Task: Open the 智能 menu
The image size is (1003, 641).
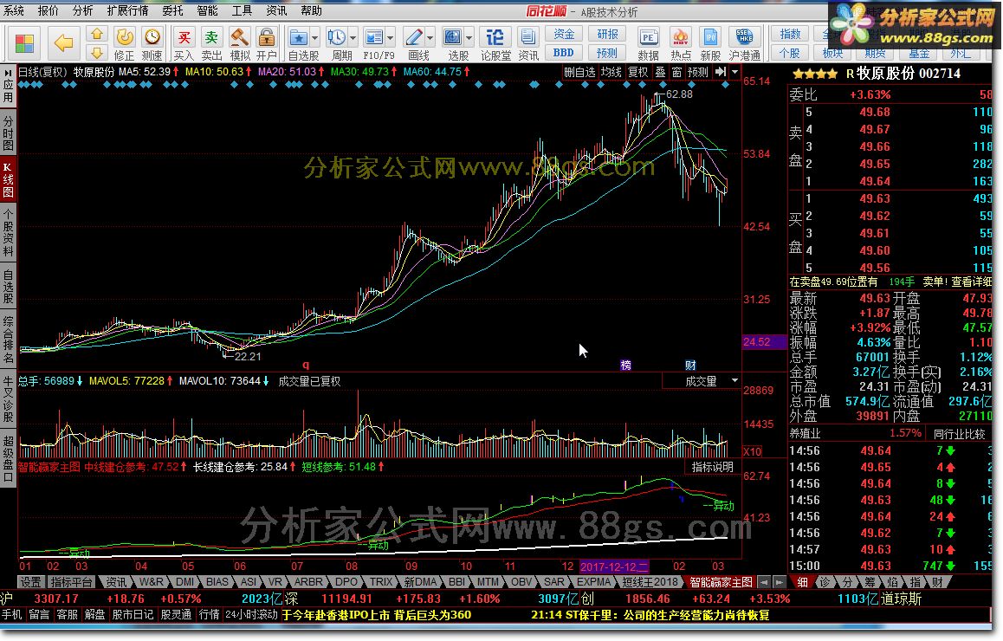Action: point(207,11)
